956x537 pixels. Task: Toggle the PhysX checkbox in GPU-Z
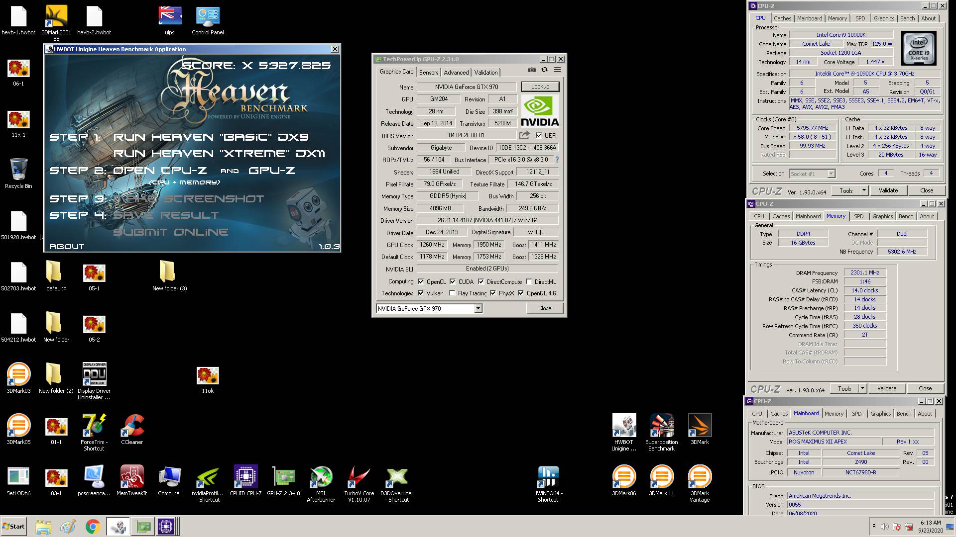(493, 293)
